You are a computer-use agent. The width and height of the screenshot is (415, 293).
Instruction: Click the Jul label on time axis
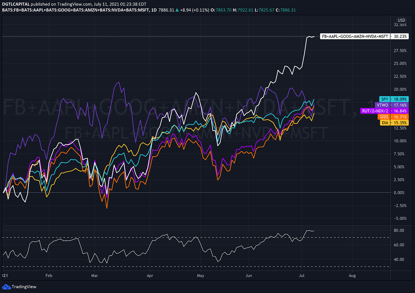tap(302, 276)
